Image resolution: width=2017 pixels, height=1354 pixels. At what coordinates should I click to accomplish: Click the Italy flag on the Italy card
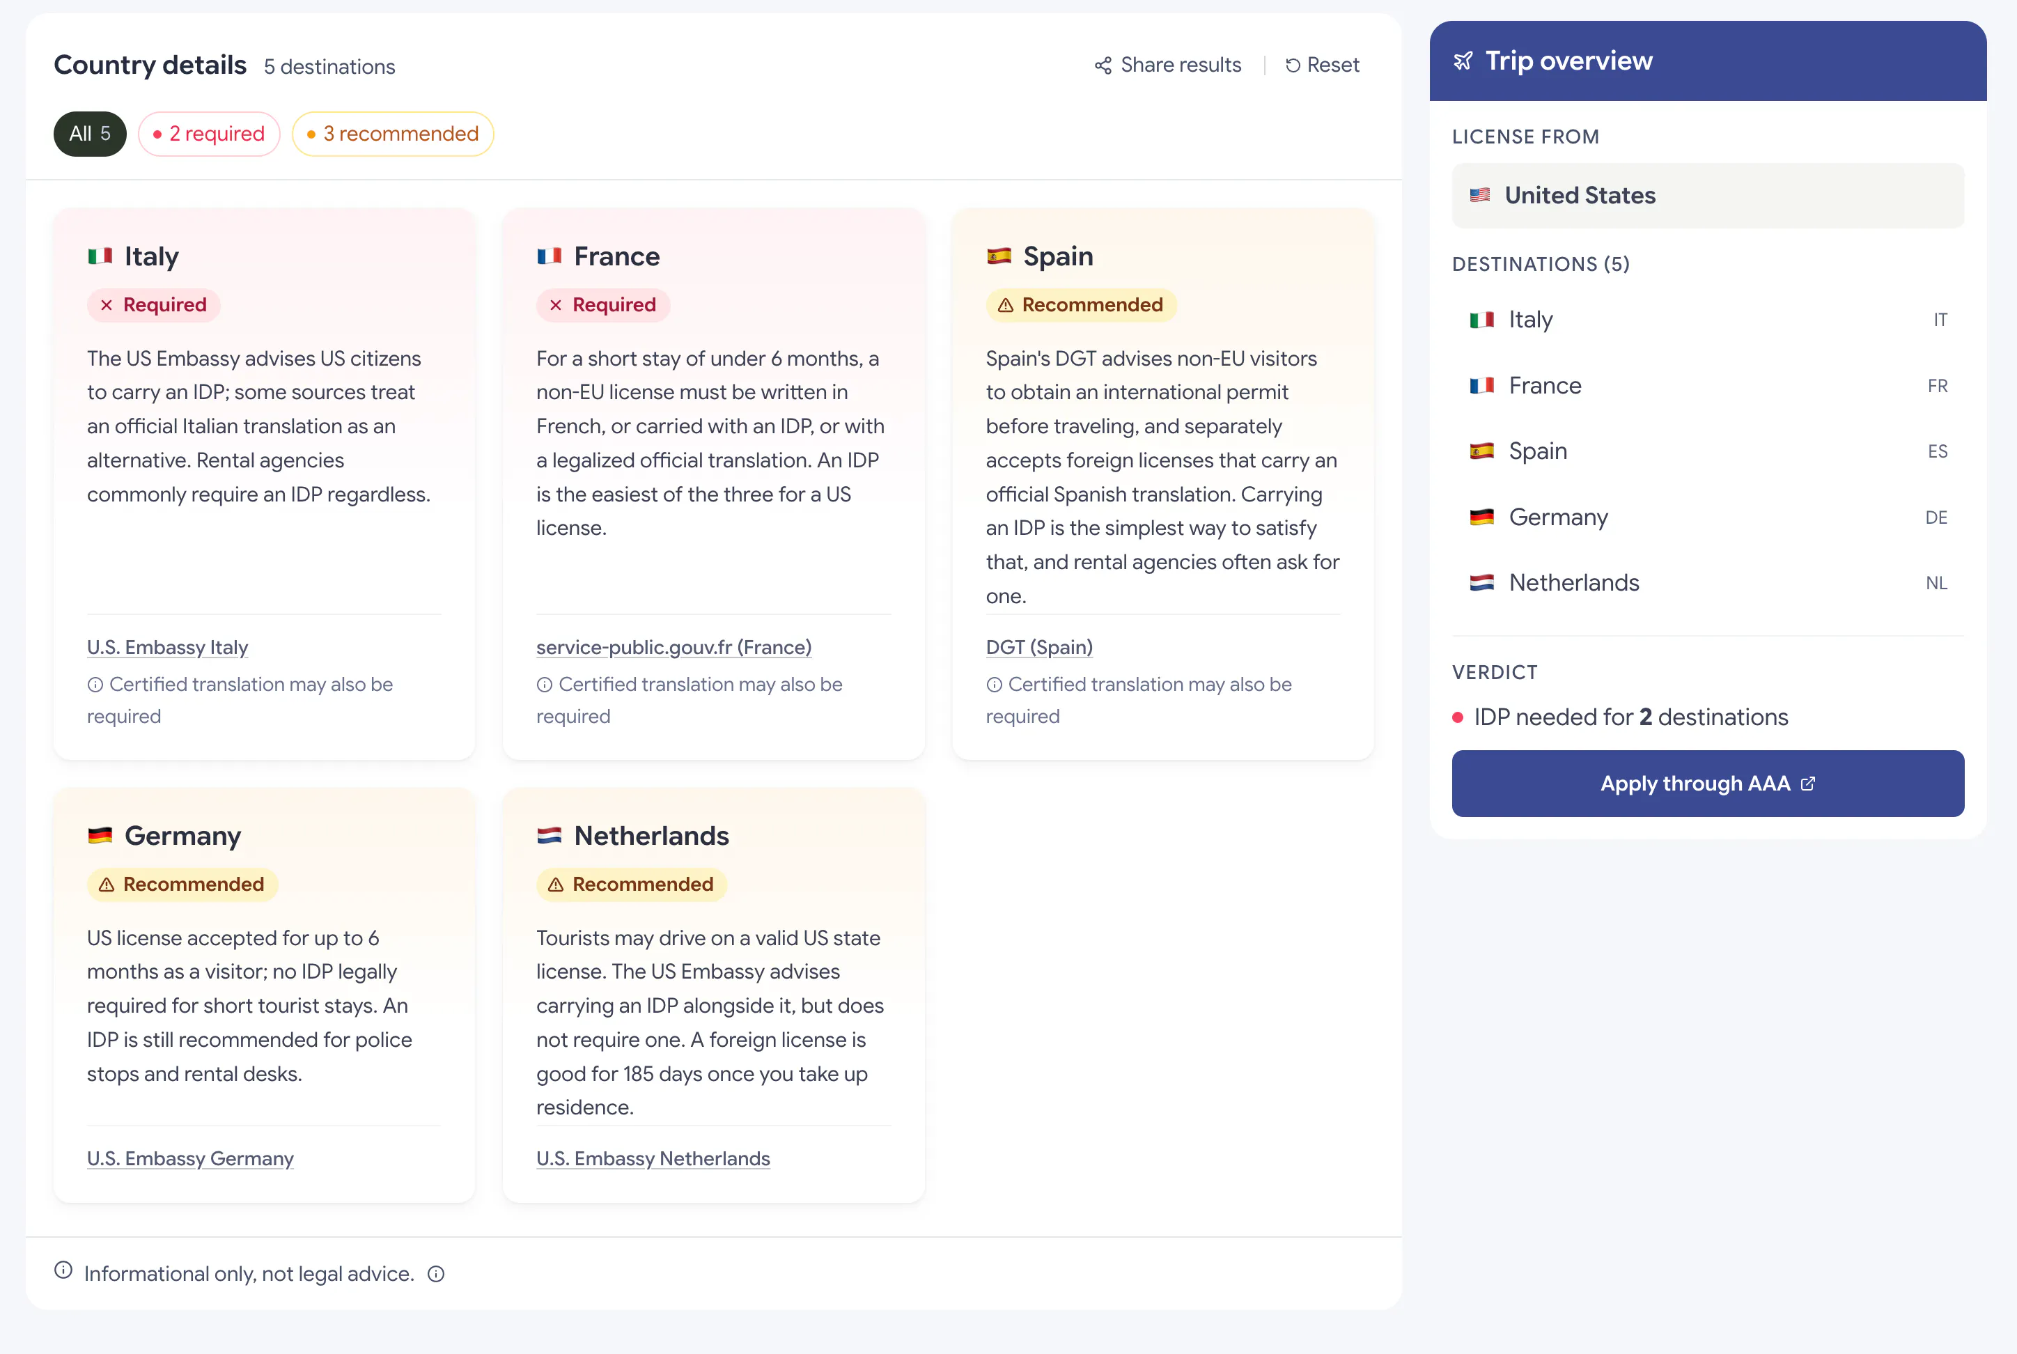[100, 256]
